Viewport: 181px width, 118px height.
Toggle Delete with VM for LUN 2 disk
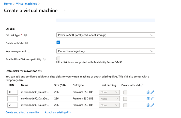click(x=125, y=105)
